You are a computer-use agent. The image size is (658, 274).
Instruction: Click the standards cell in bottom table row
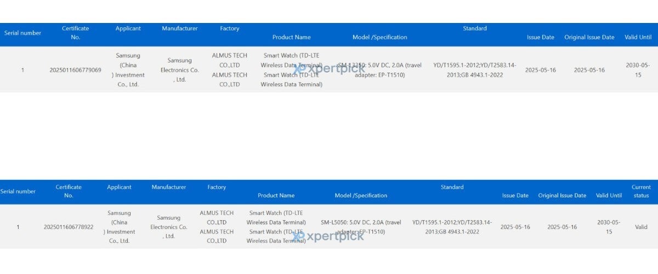click(x=452, y=227)
